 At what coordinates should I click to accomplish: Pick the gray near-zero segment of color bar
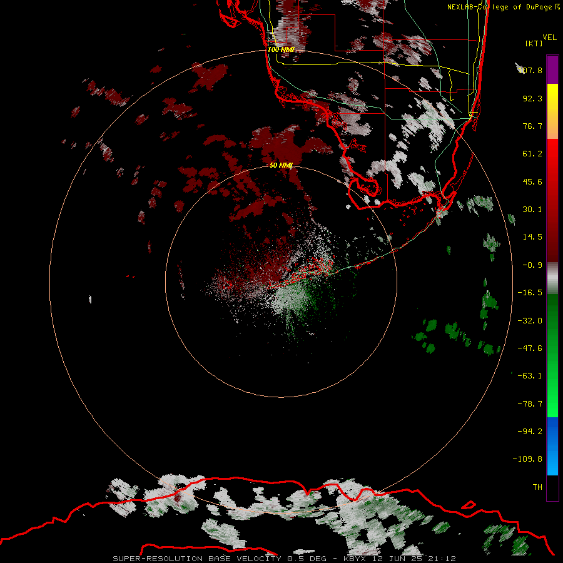point(552,278)
